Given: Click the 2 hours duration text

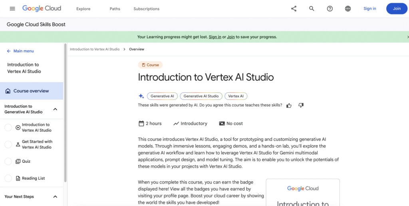Looking at the screenshot, I should click(x=154, y=124).
